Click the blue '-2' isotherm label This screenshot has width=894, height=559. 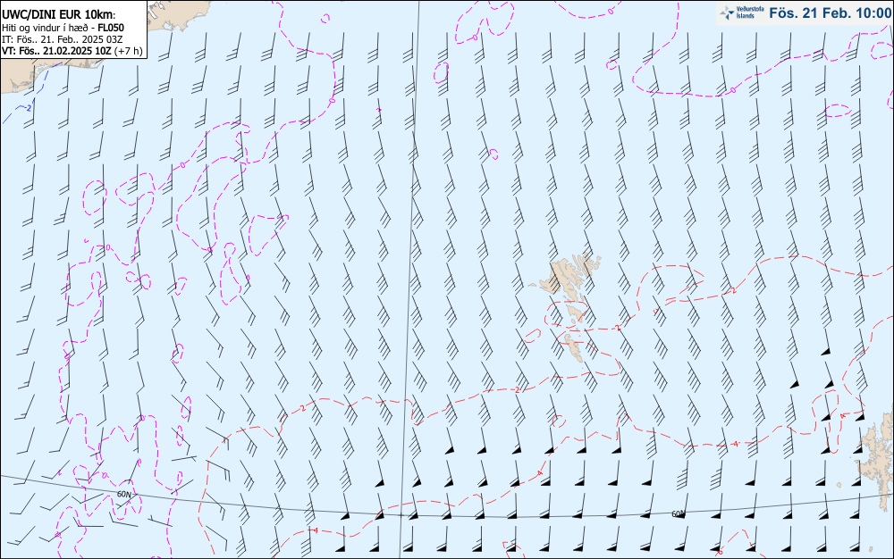click(x=28, y=107)
